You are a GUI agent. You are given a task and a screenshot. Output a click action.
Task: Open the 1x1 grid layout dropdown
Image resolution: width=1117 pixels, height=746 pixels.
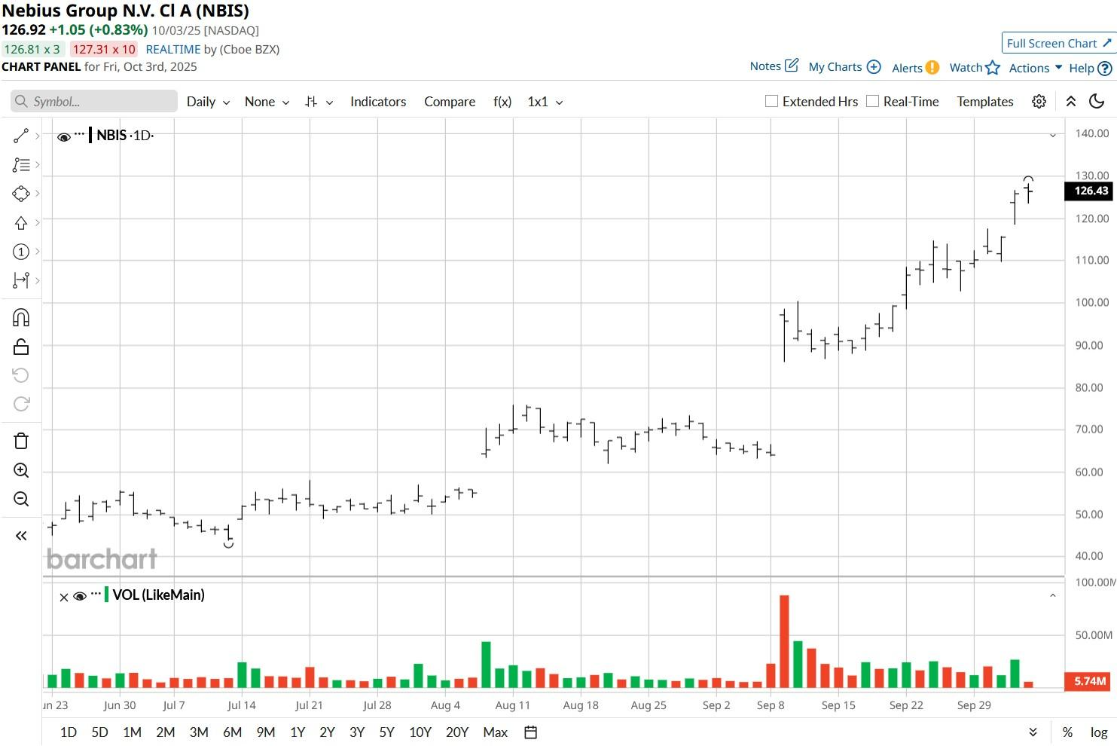pyautogui.click(x=545, y=102)
